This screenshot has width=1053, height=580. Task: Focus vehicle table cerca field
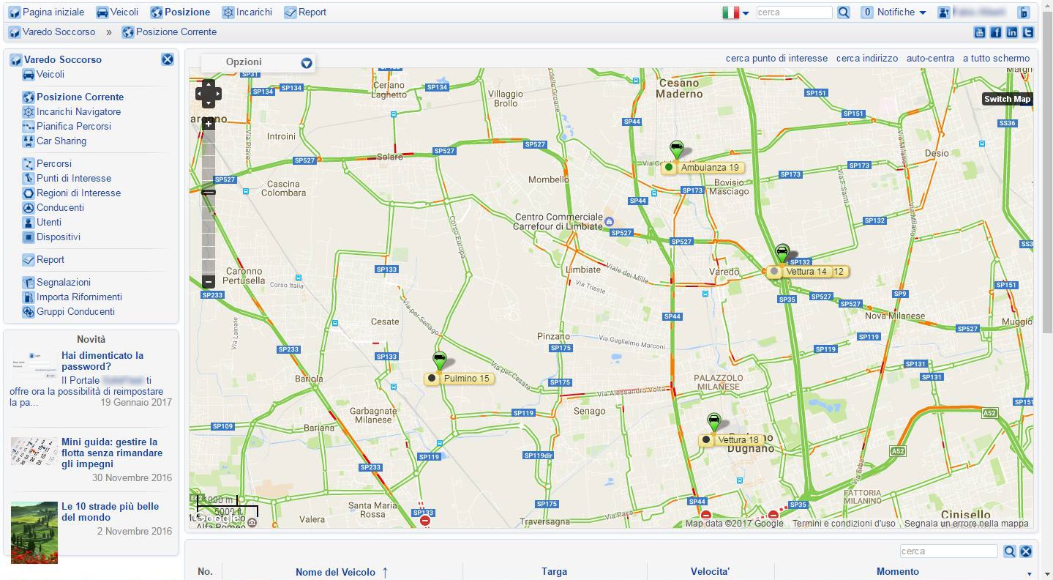coord(948,551)
